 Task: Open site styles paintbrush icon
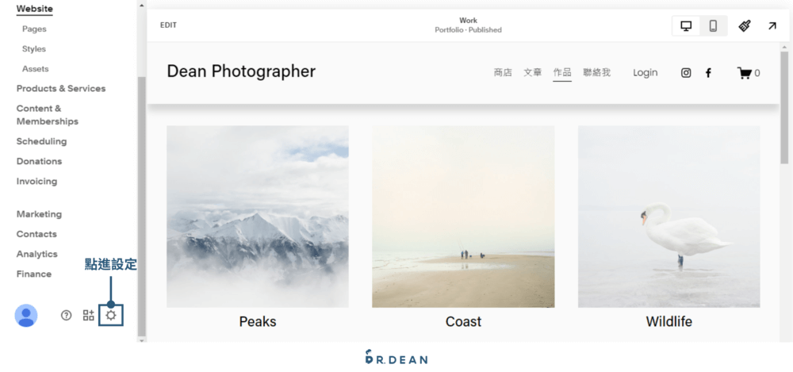tap(745, 25)
